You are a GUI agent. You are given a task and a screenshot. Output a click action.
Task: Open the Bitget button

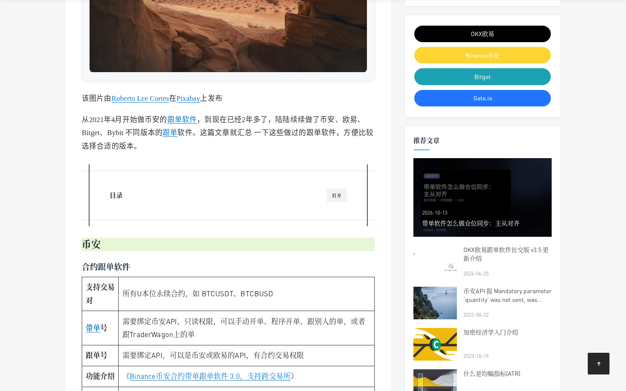click(483, 77)
